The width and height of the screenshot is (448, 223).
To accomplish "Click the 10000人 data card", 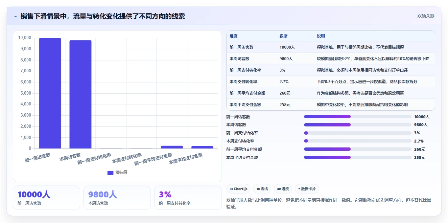I will point(46,198).
